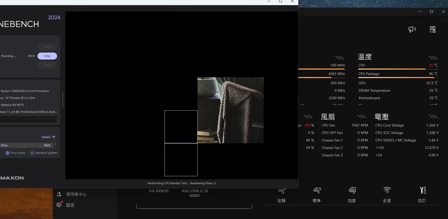The height and width of the screenshot is (219, 448).
Task: Click the CPU VDDIO / MC Voltage row
Action: pyautogui.click(x=407, y=140)
